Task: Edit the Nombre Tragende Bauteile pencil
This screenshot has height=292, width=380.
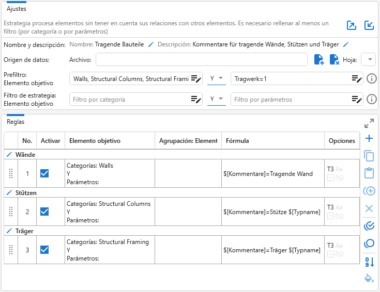Action: (151, 44)
